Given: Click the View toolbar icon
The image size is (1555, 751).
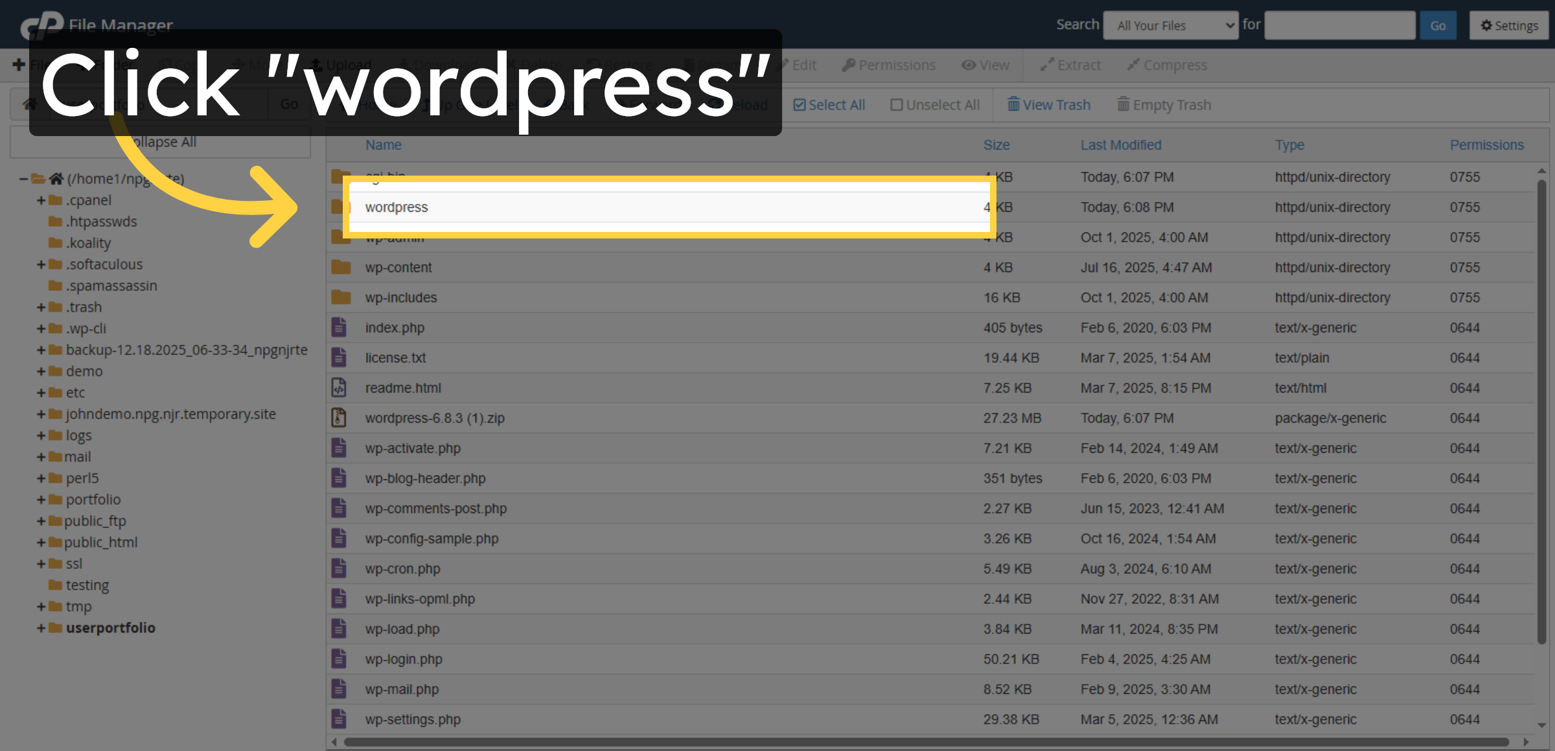Looking at the screenshot, I should click(985, 65).
